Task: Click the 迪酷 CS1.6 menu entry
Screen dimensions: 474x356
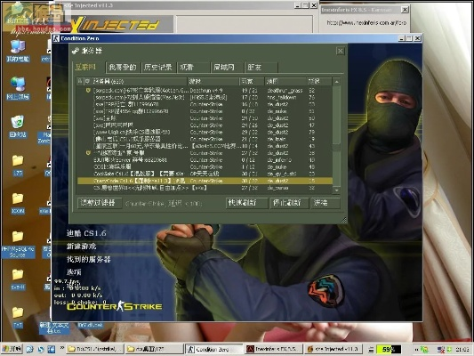Action: [x=86, y=233]
